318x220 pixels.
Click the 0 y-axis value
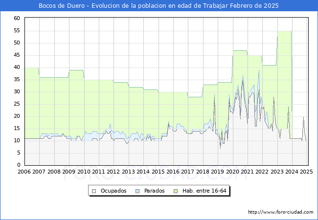[19, 165]
